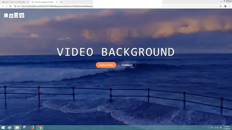Open File Explorer from taskbar
Screen dimensions: 232x130
17,127
